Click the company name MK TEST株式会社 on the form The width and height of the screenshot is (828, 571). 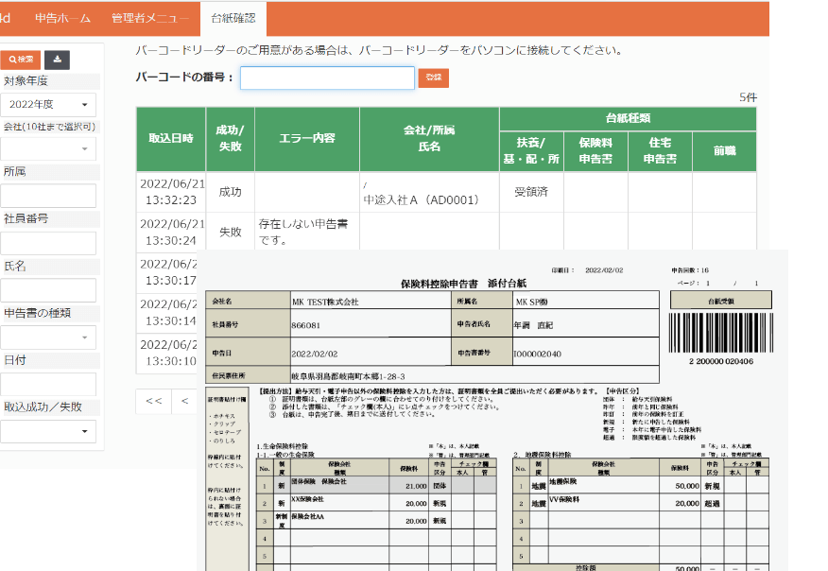click(x=325, y=303)
